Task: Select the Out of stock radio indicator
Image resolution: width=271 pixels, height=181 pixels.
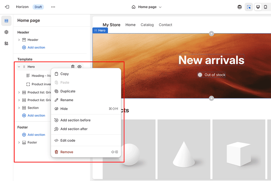Action: (200, 75)
